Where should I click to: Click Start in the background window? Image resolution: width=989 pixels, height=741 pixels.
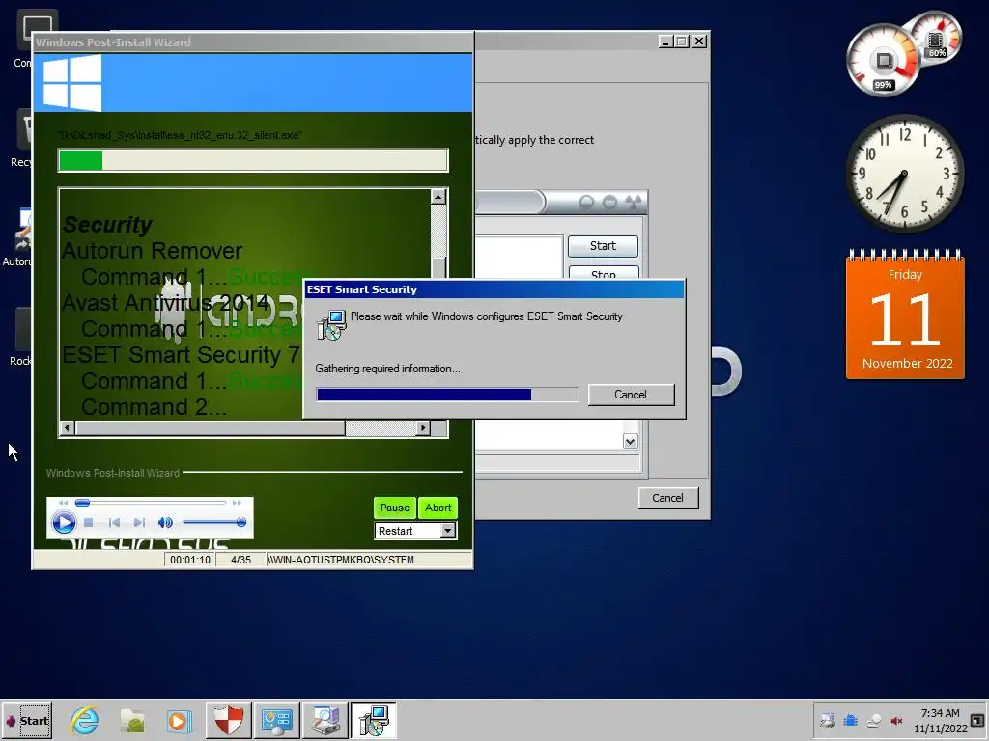coord(603,246)
